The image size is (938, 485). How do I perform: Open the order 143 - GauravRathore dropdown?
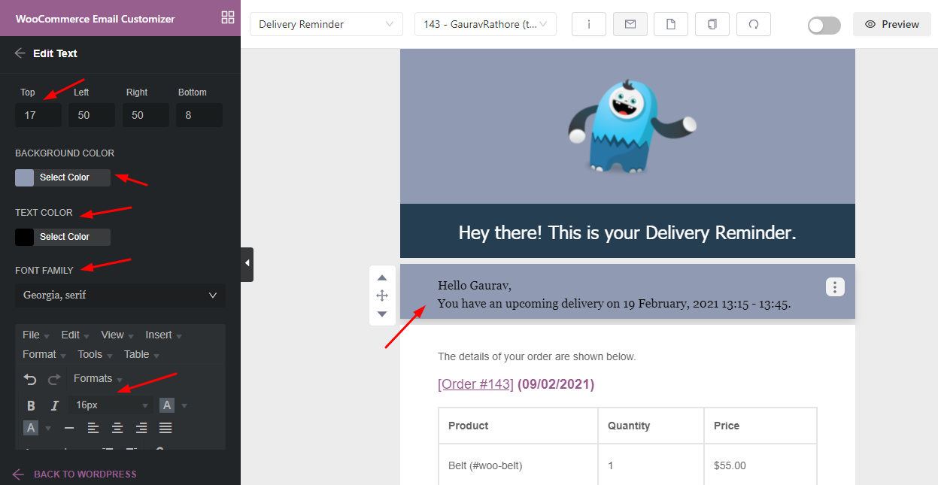coord(485,24)
